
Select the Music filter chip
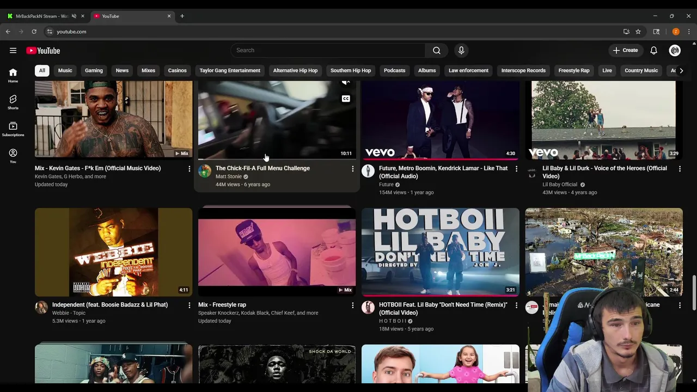coord(65,70)
